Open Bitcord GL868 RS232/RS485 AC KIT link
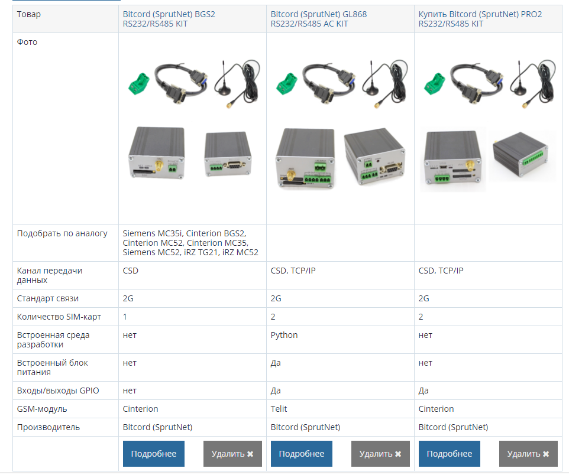Viewport: 569px width, 475px height. point(319,19)
